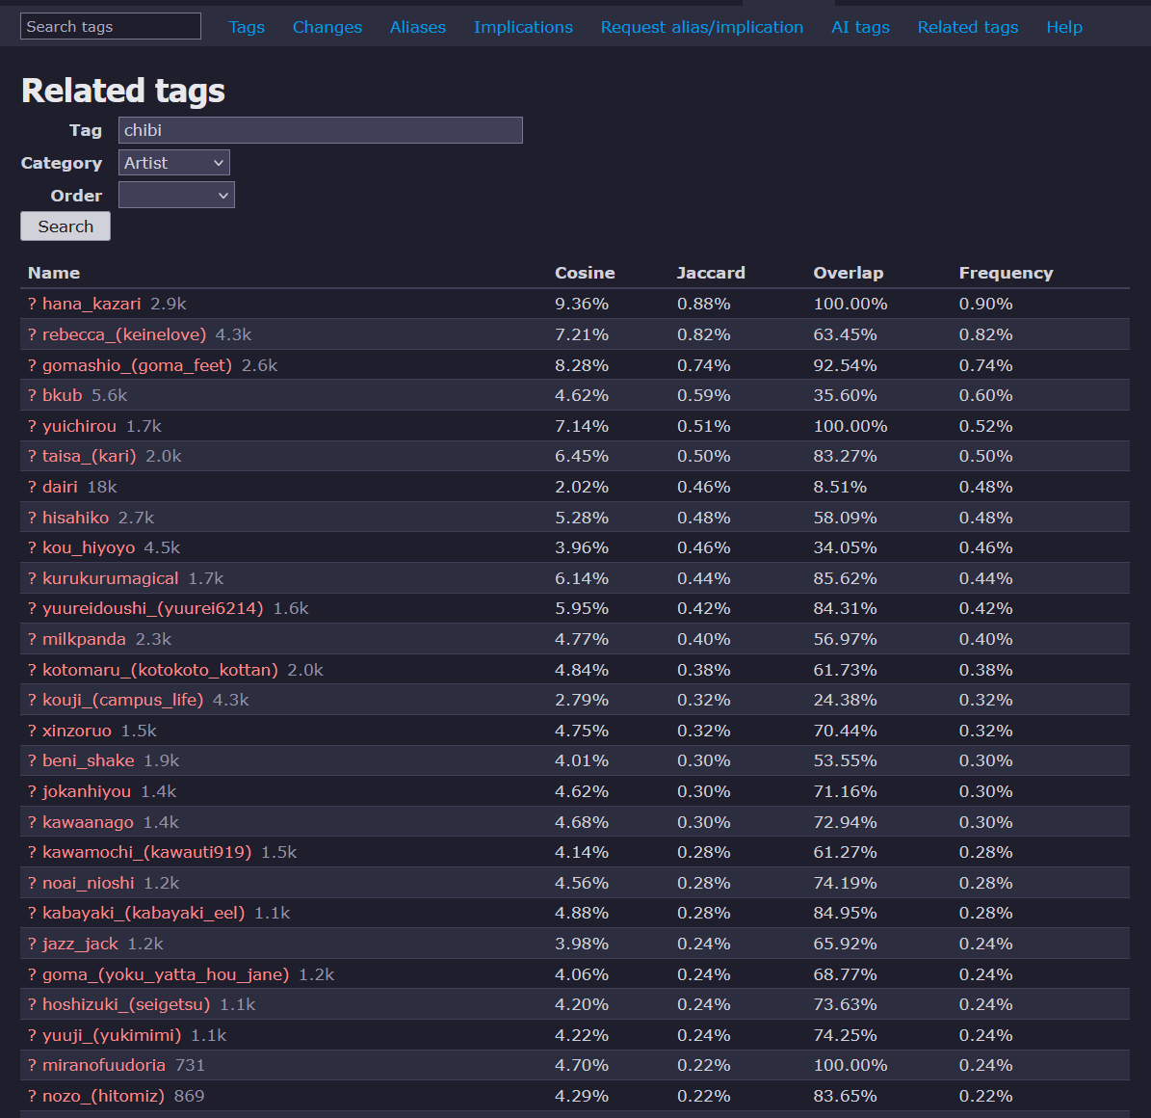Open the kou_hiyoyo tag link
This screenshot has width=1151, height=1118.
[88, 548]
